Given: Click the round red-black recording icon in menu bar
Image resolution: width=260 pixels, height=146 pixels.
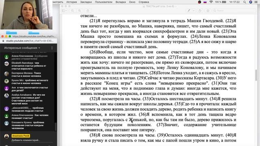Looking at the screenshot, I should (199, 2).
